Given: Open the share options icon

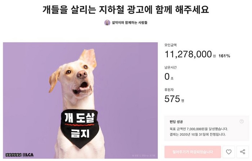Looking at the screenshot, I should 243,152.
